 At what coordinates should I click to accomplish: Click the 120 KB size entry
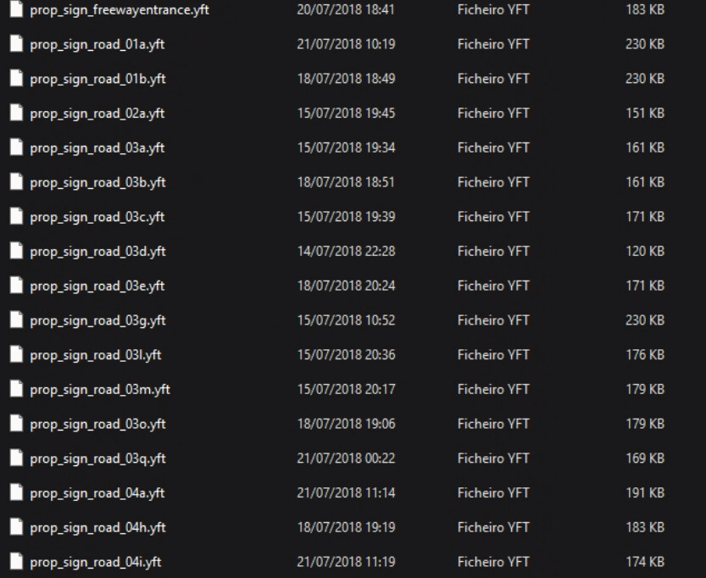click(x=645, y=251)
